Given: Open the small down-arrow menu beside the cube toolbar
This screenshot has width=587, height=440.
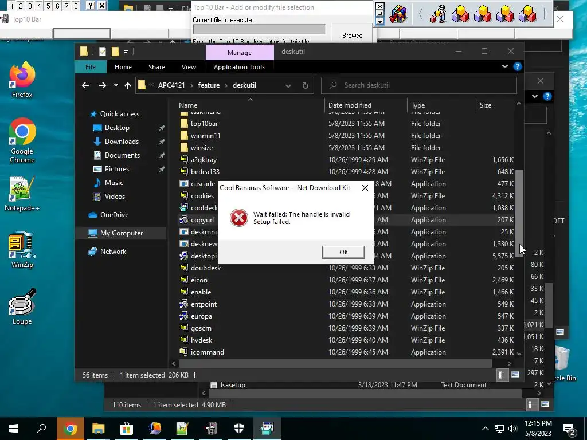Looking at the screenshot, I should (379, 21).
